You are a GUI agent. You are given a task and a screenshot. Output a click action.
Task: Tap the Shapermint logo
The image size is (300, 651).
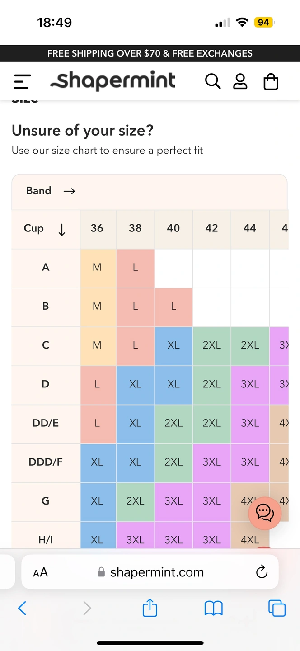click(x=113, y=80)
